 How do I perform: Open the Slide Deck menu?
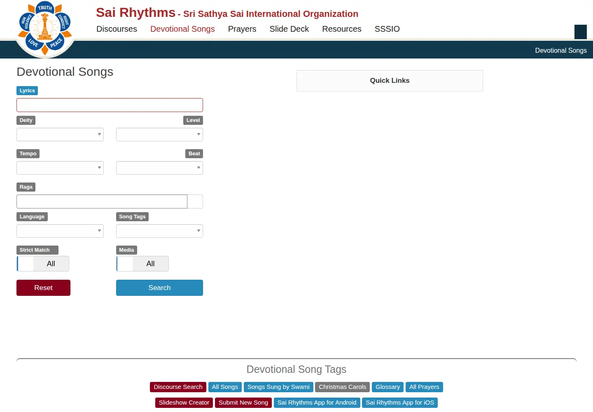289,29
